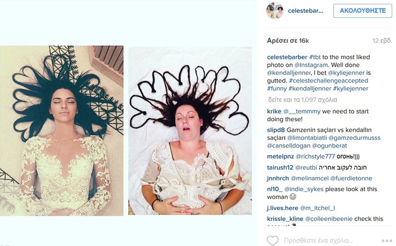Open the #funny hashtag
This screenshot has width=396, height=246.
click(x=277, y=89)
